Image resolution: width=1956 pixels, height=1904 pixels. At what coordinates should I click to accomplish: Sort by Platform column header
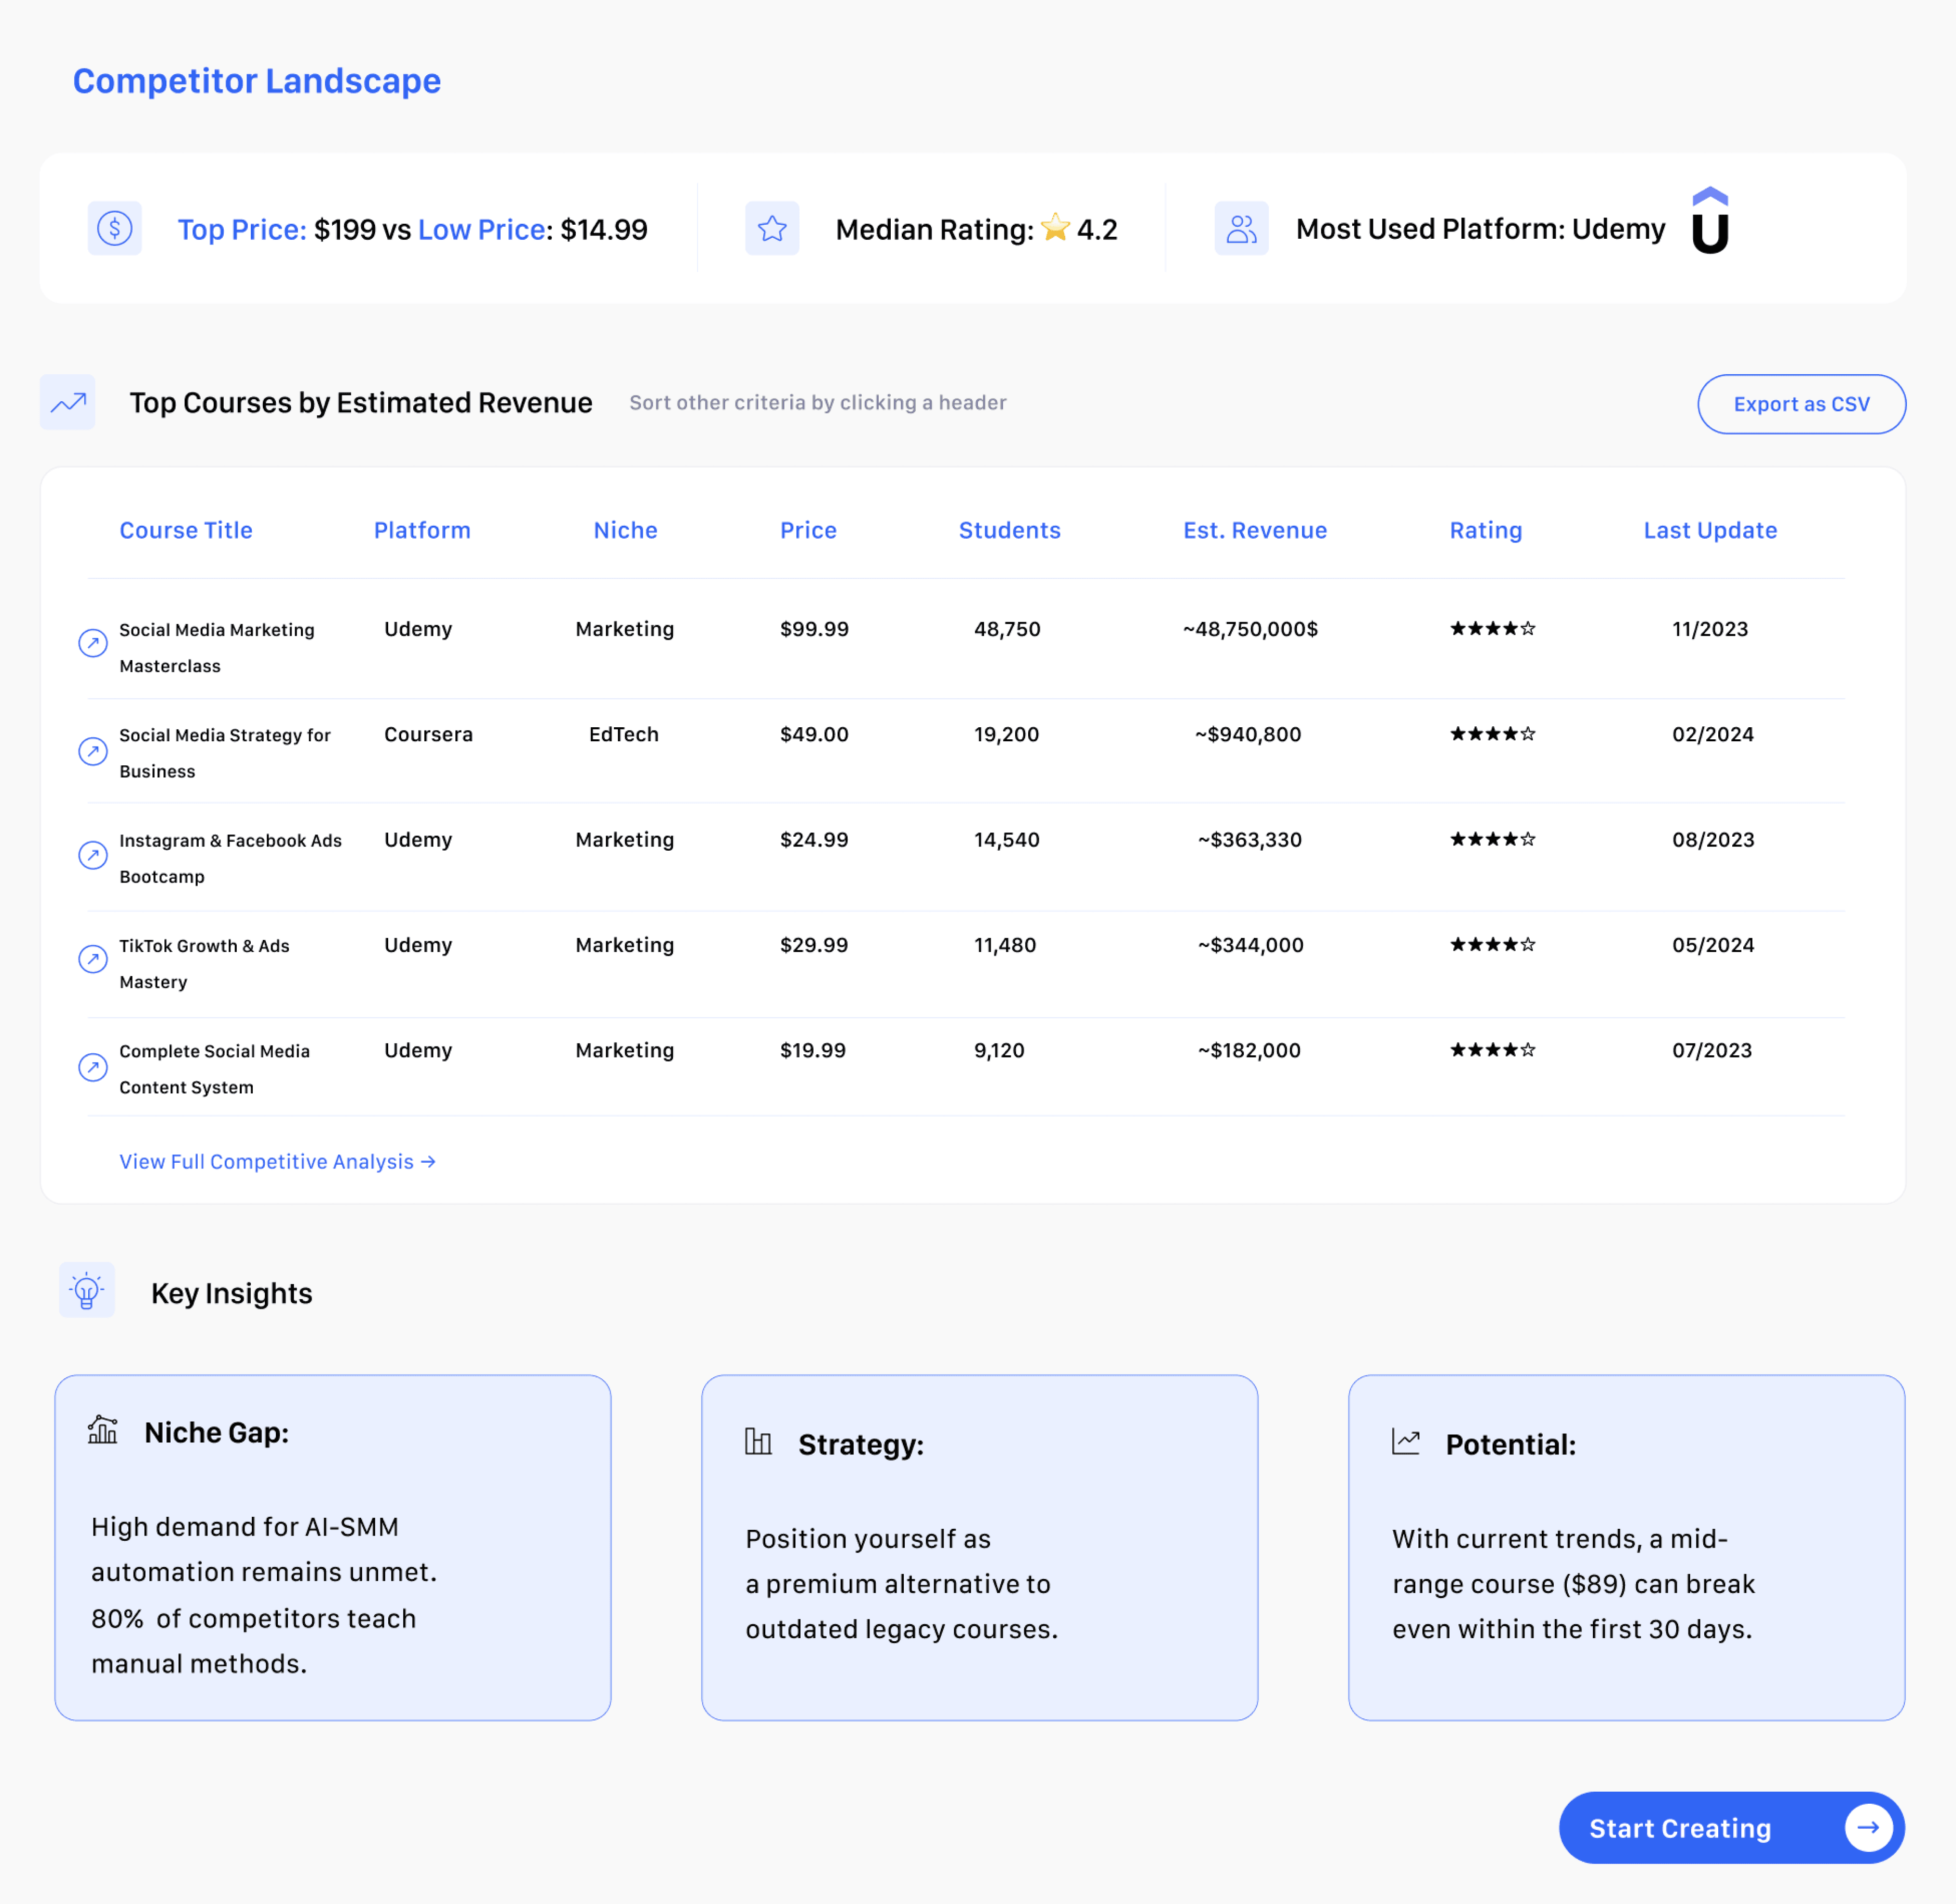click(x=422, y=531)
